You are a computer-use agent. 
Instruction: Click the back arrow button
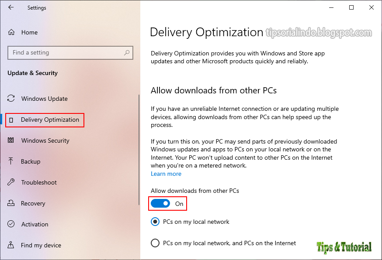10,7
